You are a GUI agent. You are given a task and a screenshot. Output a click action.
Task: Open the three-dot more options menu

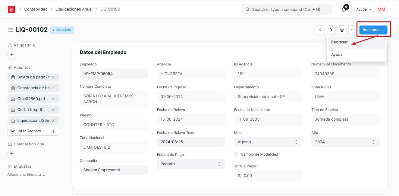tap(353, 30)
